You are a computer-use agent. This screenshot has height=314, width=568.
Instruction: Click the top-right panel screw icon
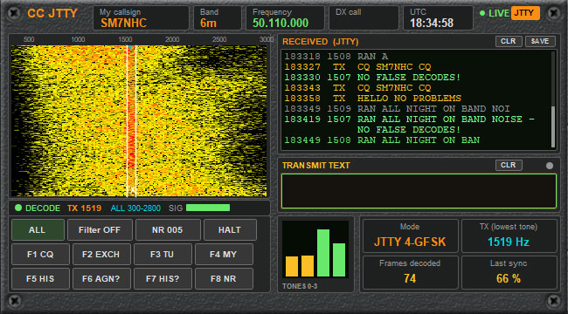tap(554, 13)
